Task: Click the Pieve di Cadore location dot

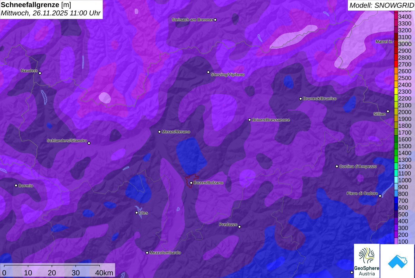Action: coord(380,196)
